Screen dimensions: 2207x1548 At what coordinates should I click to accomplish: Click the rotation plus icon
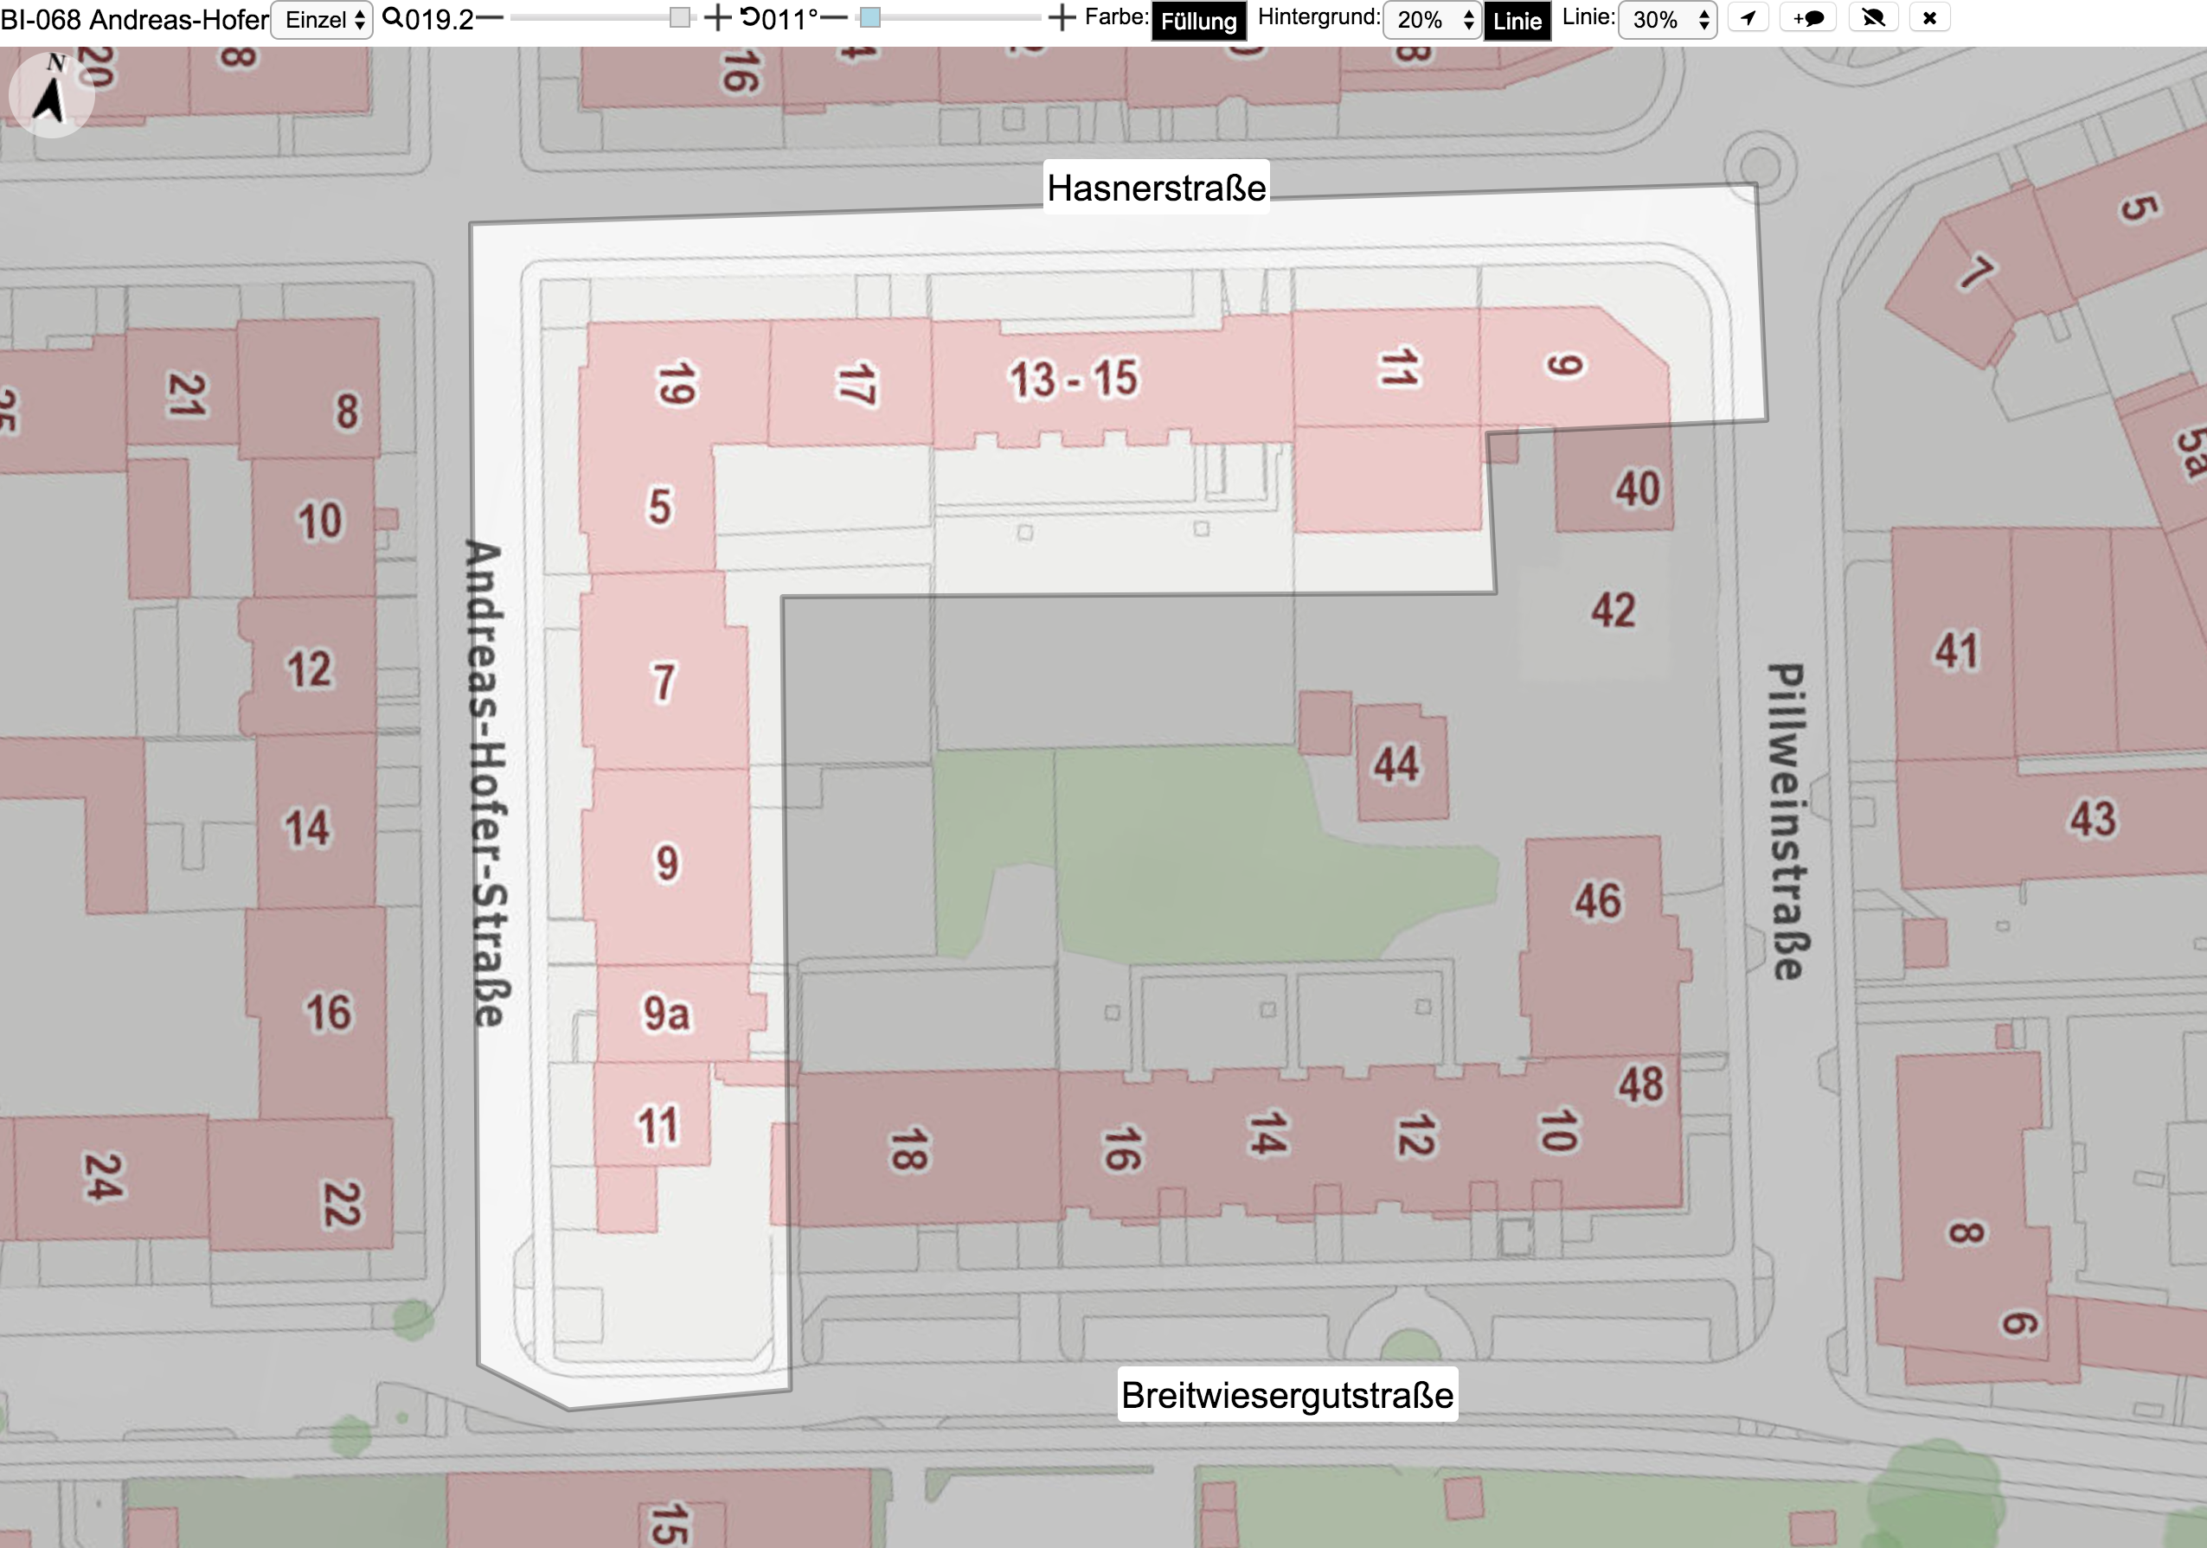point(1062,18)
